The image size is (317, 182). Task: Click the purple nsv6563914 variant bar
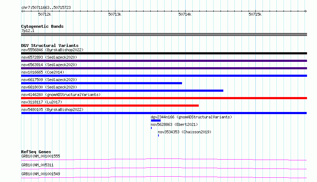pos(164,68)
